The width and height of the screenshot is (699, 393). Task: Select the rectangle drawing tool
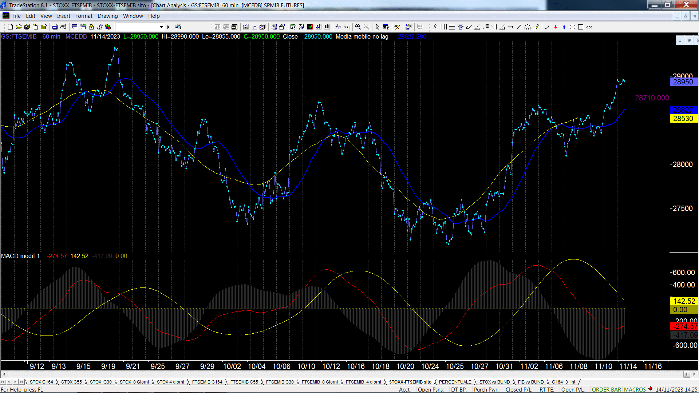pos(581,27)
